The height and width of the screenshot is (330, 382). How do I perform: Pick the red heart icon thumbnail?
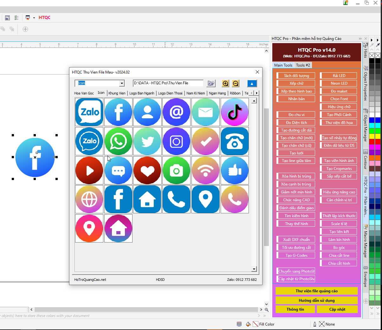point(147,170)
